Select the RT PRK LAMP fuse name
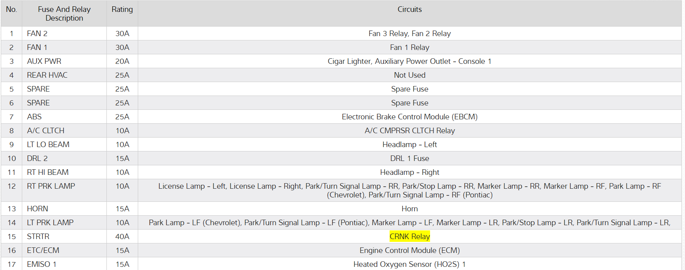The width and height of the screenshot is (685, 270). (x=51, y=186)
